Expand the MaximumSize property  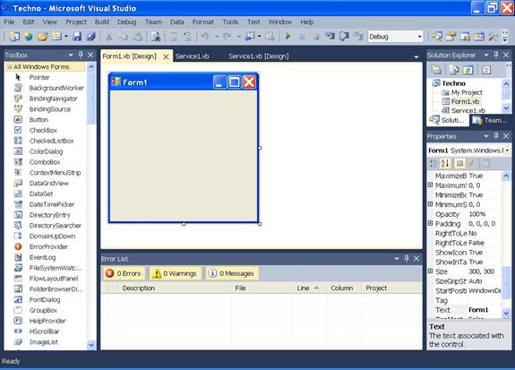(x=430, y=185)
